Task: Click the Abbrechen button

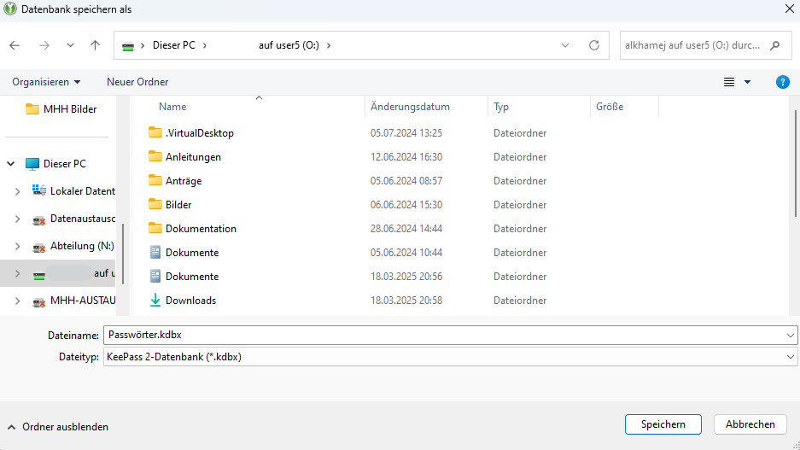Action: pyautogui.click(x=750, y=424)
